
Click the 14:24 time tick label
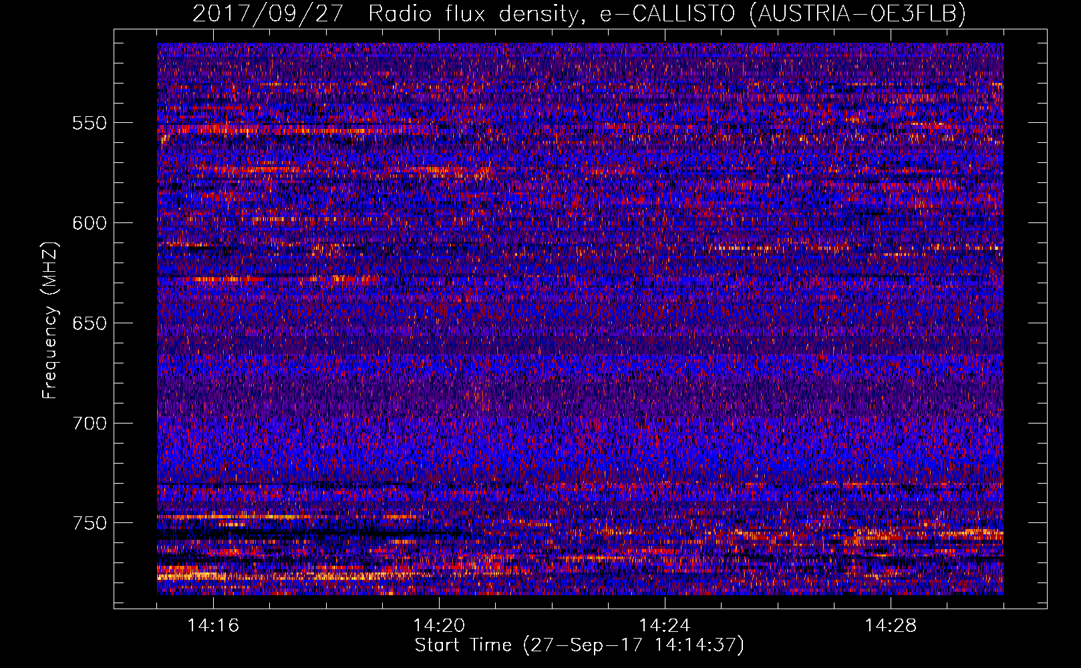[665, 626]
